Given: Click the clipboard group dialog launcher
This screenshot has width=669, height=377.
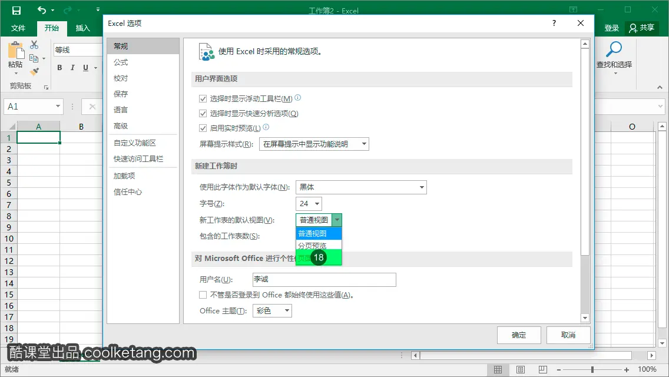Looking at the screenshot, I should [46, 88].
